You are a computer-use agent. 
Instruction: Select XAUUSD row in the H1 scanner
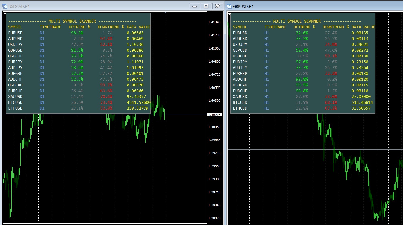point(240,97)
